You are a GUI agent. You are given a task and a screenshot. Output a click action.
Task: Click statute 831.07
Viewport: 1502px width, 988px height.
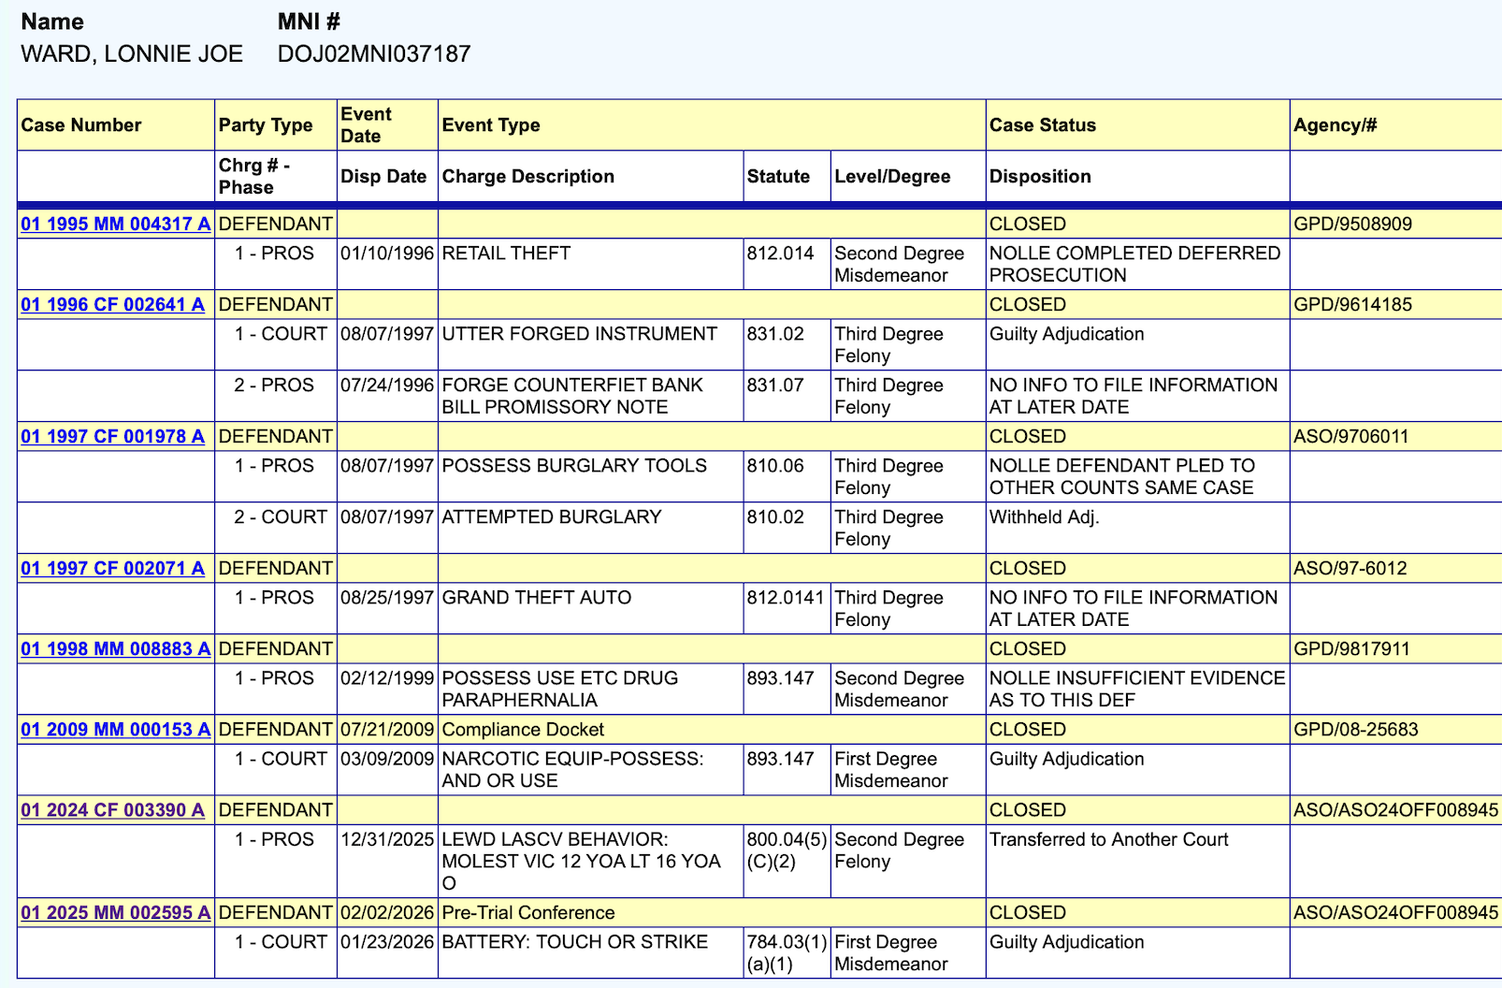pos(775,385)
